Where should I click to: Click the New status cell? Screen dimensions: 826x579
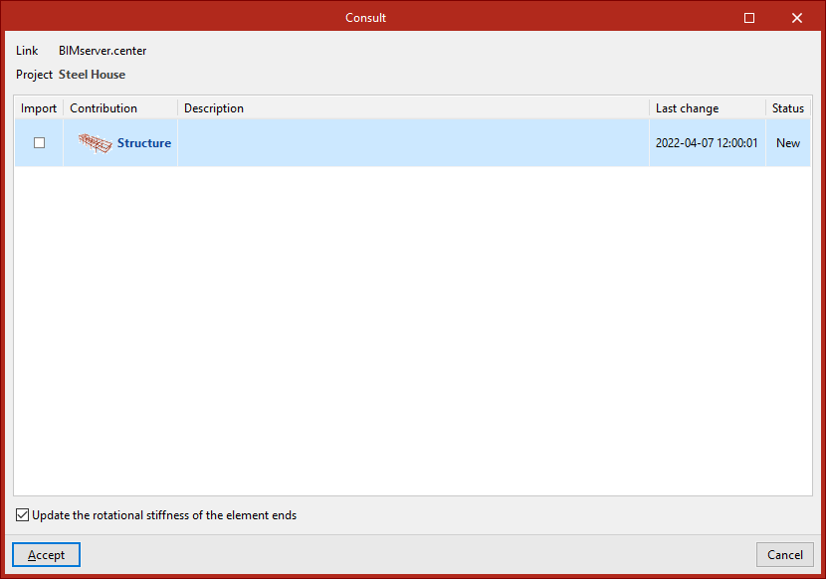788,143
